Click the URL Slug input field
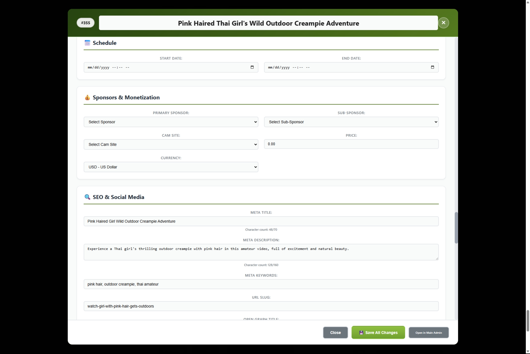This screenshot has height=354, width=530. coord(261,306)
